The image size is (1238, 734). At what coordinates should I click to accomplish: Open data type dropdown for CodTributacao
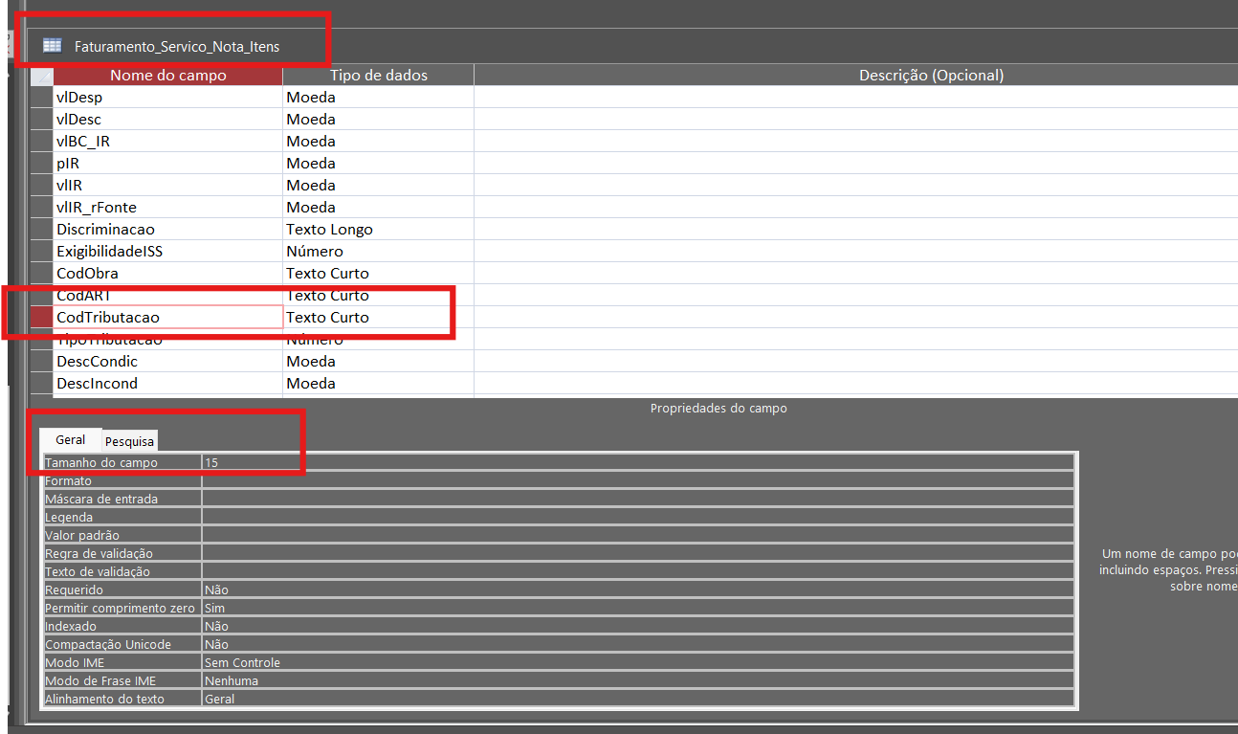(378, 317)
